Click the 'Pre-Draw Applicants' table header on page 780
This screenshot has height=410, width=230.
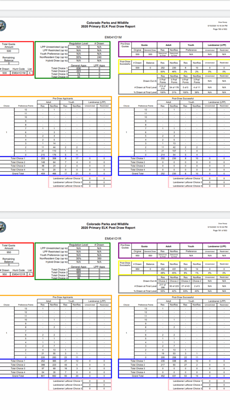pyautogui.click(x=63, y=99)
